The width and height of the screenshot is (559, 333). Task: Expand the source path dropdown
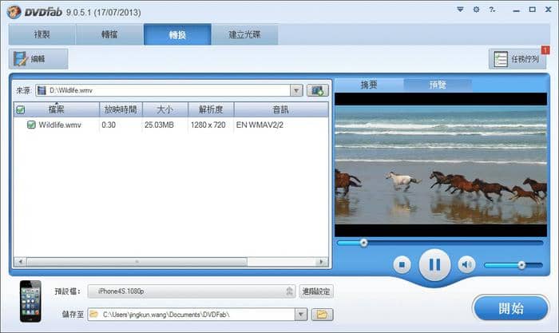click(296, 90)
